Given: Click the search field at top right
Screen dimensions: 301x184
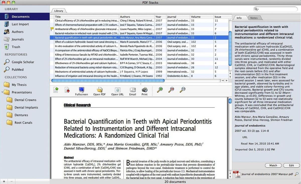Looking at the screenshot, I should pos(275,9).
